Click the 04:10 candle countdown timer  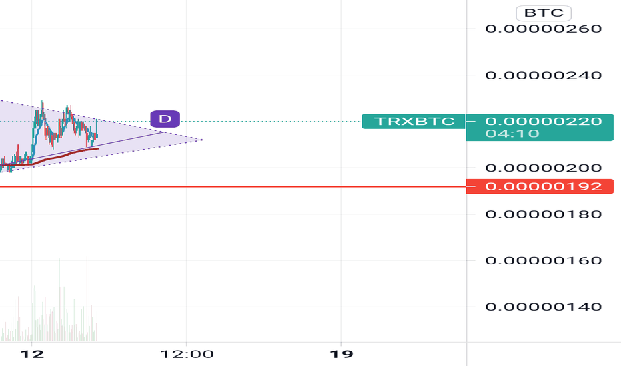click(512, 134)
